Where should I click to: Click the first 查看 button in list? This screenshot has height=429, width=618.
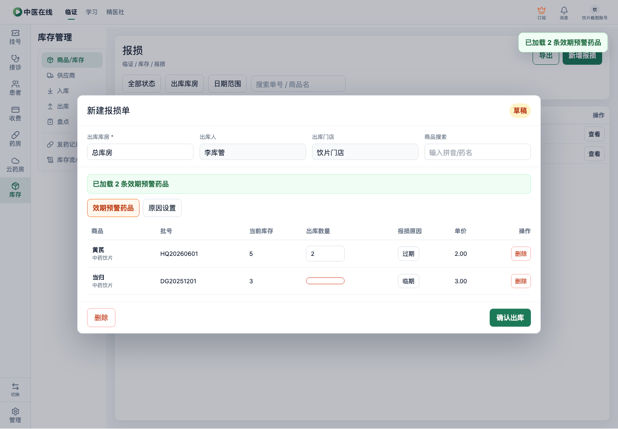pyautogui.click(x=594, y=134)
